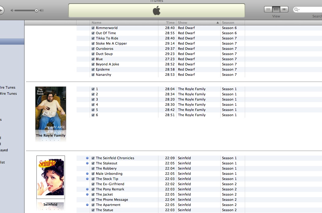Toggle checkbox for The Statue
322x213 pixels.
point(93,210)
